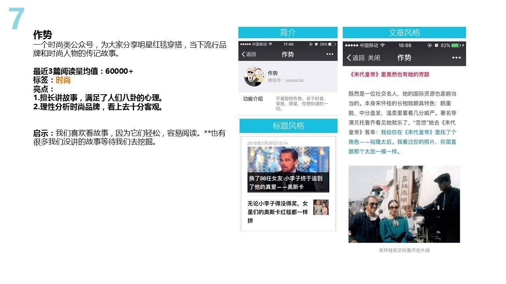Click the small red carpet article thumbnail
This screenshot has height=284, width=506.
click(321, 207)
